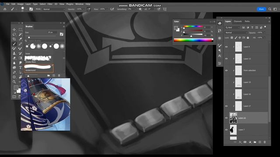Screen dimensions: 280x157
Task: Click the foreground color swatch in toolbox
Action: coord(16,88)
